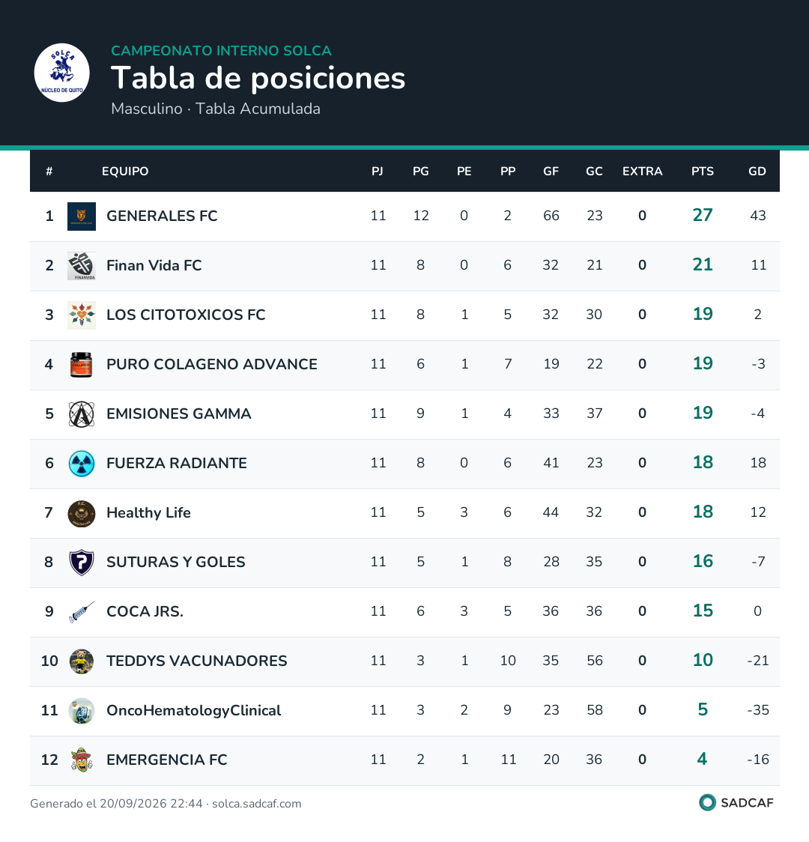Click the Healthy Life brown badge
Viewport: 809px width, 842px height.
click(x=82, y=513)
